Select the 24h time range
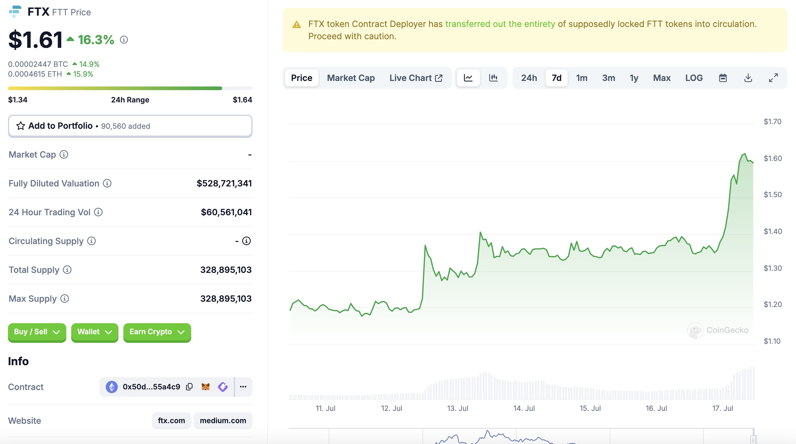796x444 pixels. [x=529, y=78]
